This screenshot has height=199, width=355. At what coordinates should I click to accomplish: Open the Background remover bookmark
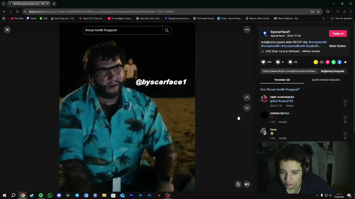click(x=177, y=19)
